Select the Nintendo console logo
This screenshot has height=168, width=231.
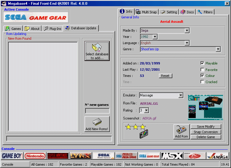35,156
